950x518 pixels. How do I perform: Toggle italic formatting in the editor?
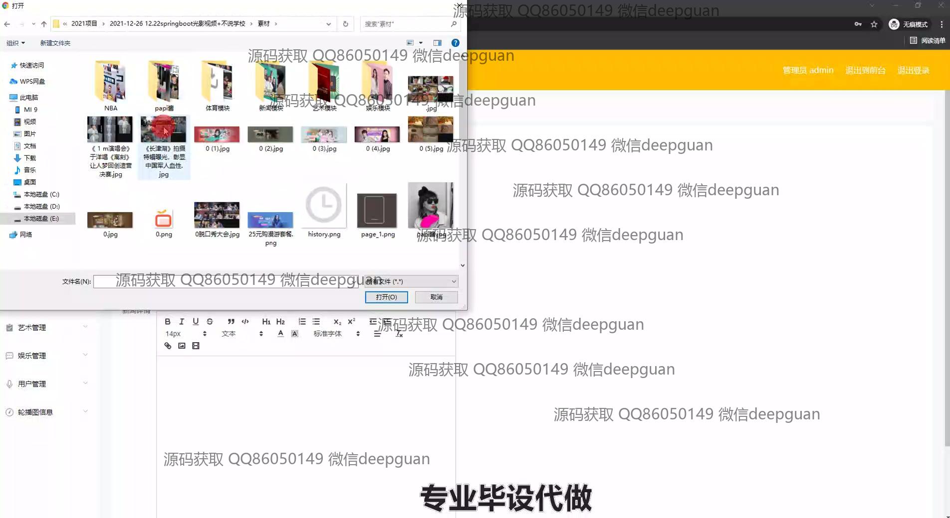(x=182, y=321)
